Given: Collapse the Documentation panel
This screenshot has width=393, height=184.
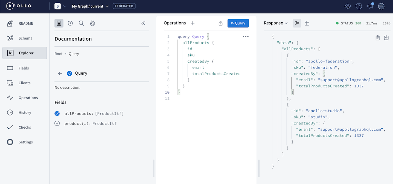Looking at the screenshot, I should (x=143, y=23).
